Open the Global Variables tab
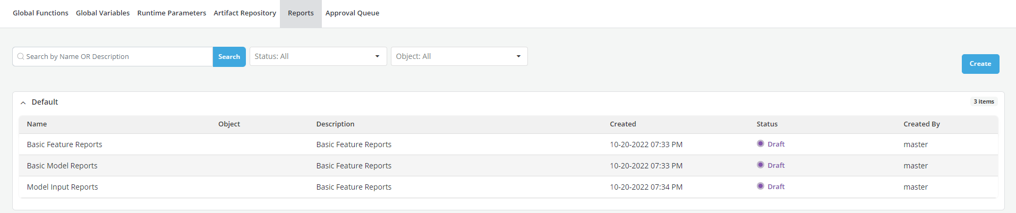 [103, 13]
